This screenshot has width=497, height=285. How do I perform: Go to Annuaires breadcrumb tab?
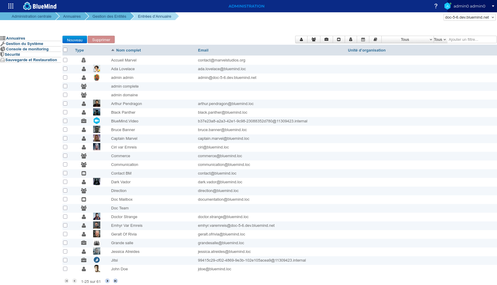pyautogui.click(x=72, y=16)
